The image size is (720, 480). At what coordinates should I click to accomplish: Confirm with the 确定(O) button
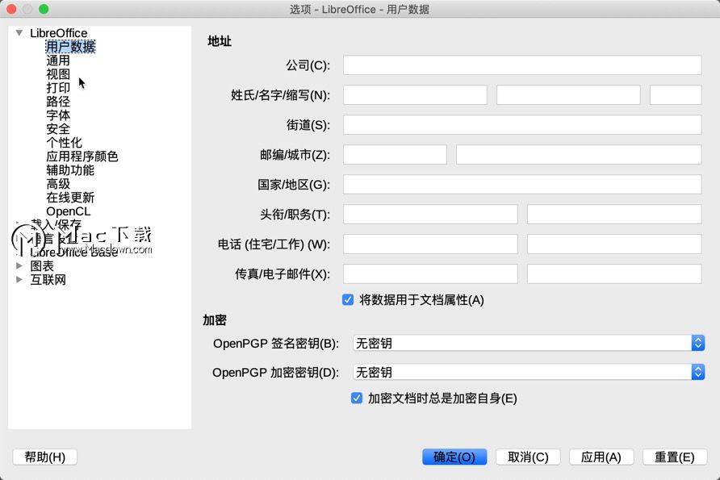click(454, 457)
